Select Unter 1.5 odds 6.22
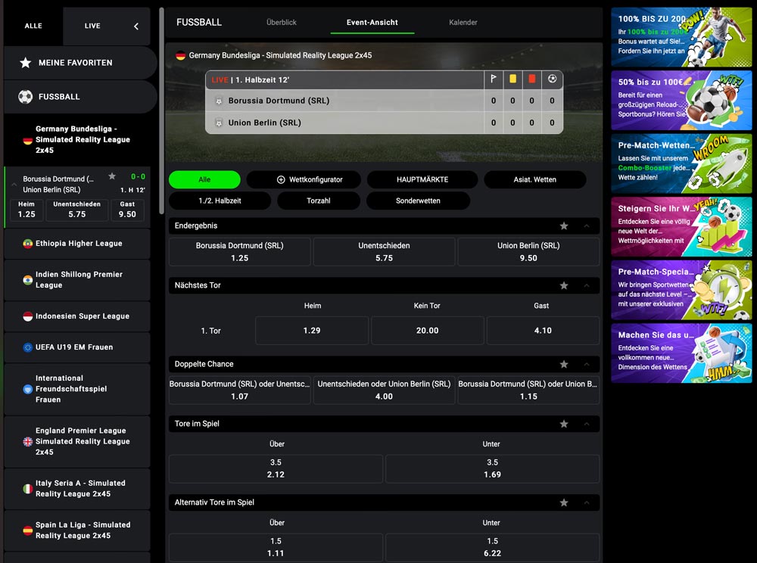 [x=493, y=547]
